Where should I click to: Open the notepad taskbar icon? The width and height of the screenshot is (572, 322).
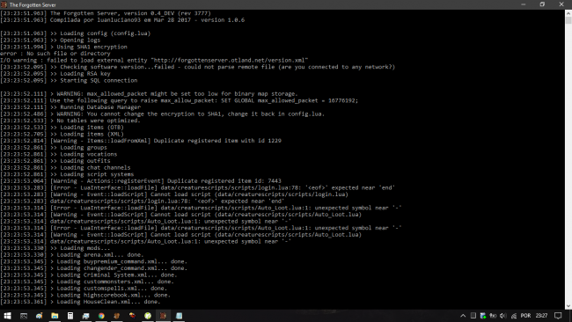(179, 316)
